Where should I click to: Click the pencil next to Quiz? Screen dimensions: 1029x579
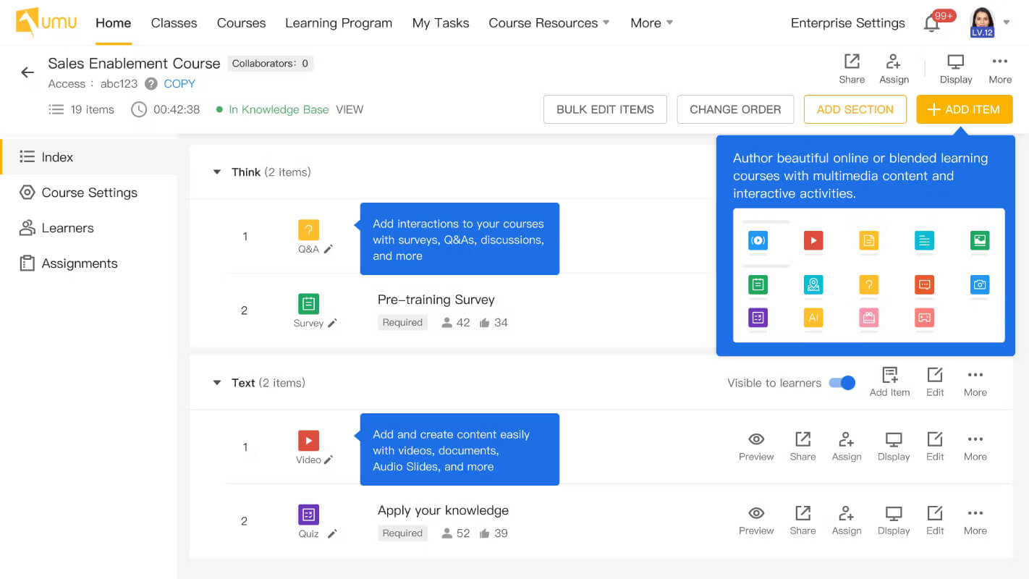pos(332,534)
